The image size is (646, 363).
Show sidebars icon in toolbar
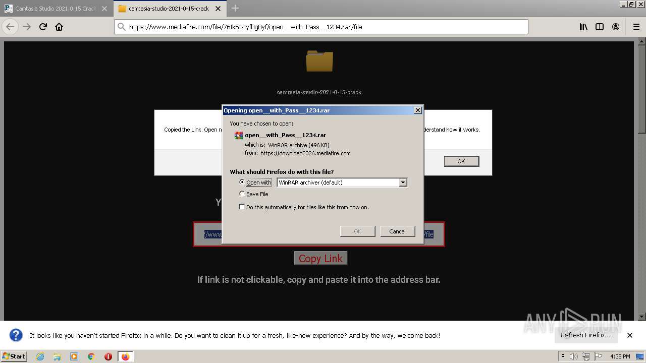point(600,27)
